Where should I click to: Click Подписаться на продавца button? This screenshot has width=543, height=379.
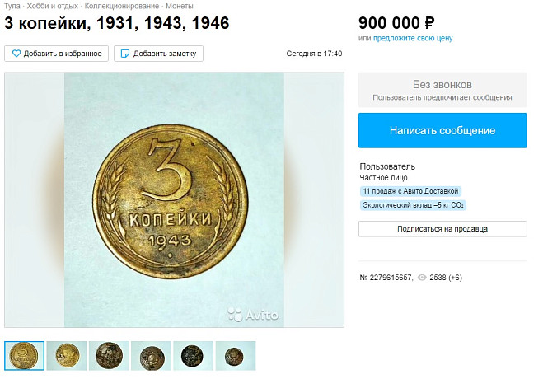pyautogui.click(x=442, y=229)
